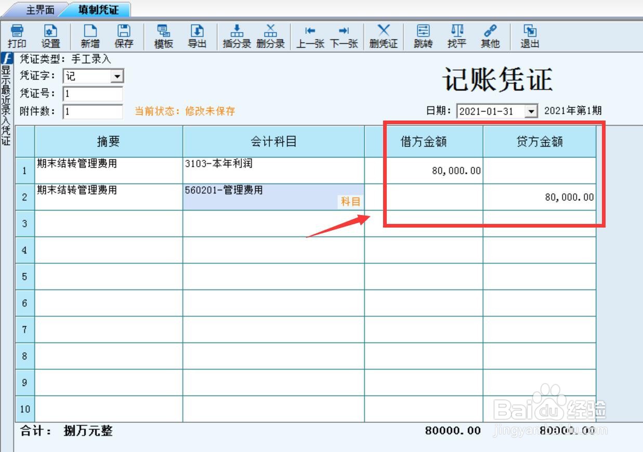Click the 摘要 column header
The height and width of the screenshot is (452, 643).
click(x=109, y=141)
